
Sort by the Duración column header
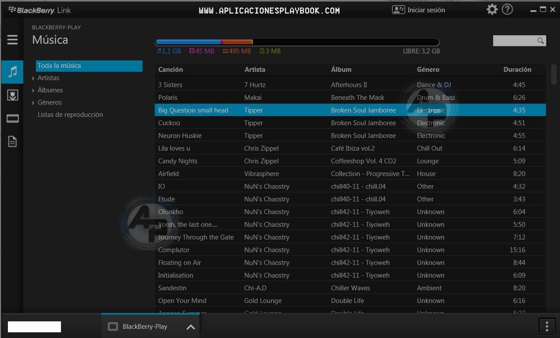coord(517,70)
